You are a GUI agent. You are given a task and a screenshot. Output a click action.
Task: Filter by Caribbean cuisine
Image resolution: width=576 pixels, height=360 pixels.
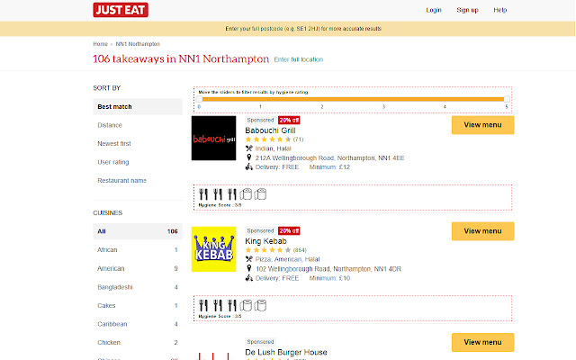138,324
